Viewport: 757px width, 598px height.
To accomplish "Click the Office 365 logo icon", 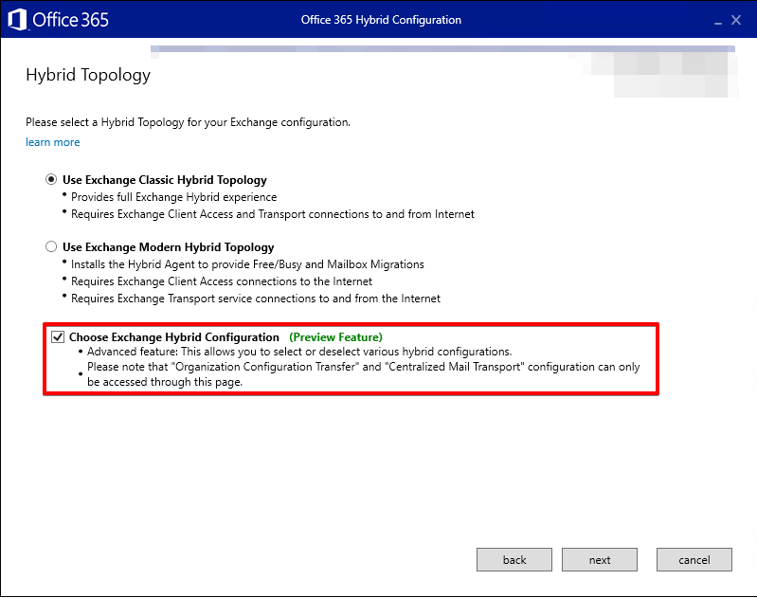I will 17,20.
